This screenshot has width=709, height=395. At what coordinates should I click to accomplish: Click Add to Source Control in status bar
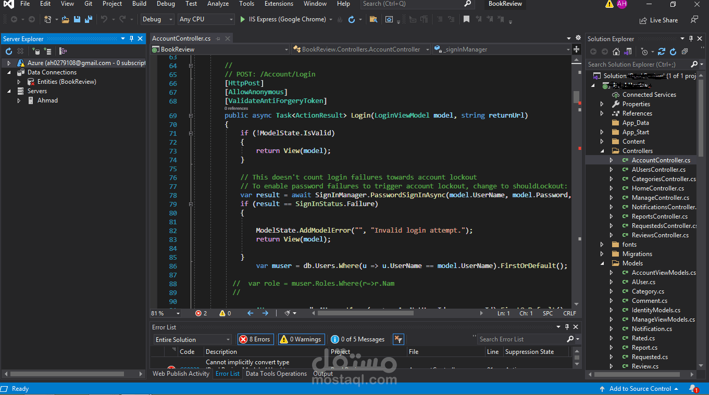point(640,389)
